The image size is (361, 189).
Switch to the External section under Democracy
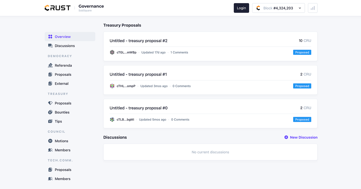point(61,83)
